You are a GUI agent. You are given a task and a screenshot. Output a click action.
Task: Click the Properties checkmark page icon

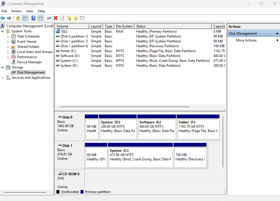(62, 18)
